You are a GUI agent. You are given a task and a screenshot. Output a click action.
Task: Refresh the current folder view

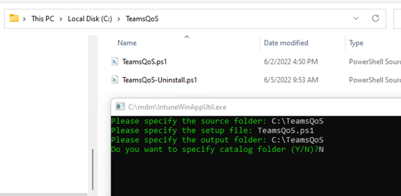[376, 18]
